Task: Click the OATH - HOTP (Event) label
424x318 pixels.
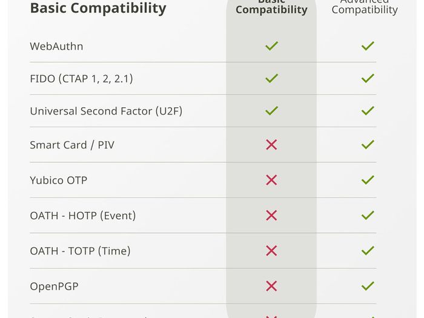Action: [x=83, y=216]
